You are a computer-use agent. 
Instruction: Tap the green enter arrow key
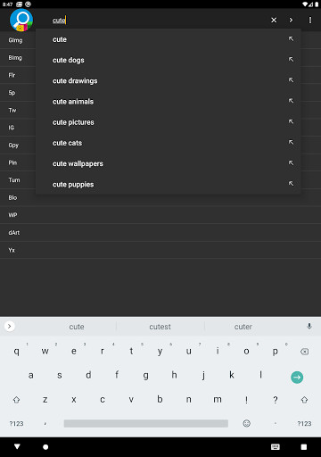click(x=297, y=378)
